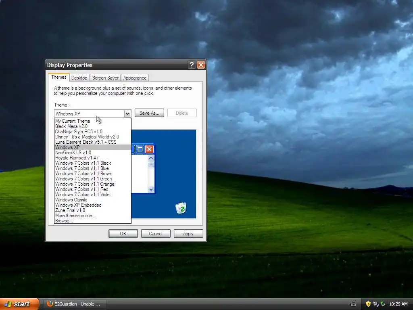This screenshot has height=310, width=413.
Task: Confirm with the OK button
Action: pyautogui.click(x=123, y=234)
